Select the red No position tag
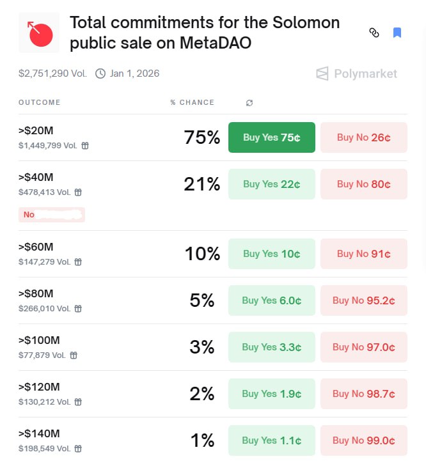 pos(52,215)
